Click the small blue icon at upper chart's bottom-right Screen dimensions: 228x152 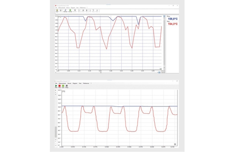[159, 72]
